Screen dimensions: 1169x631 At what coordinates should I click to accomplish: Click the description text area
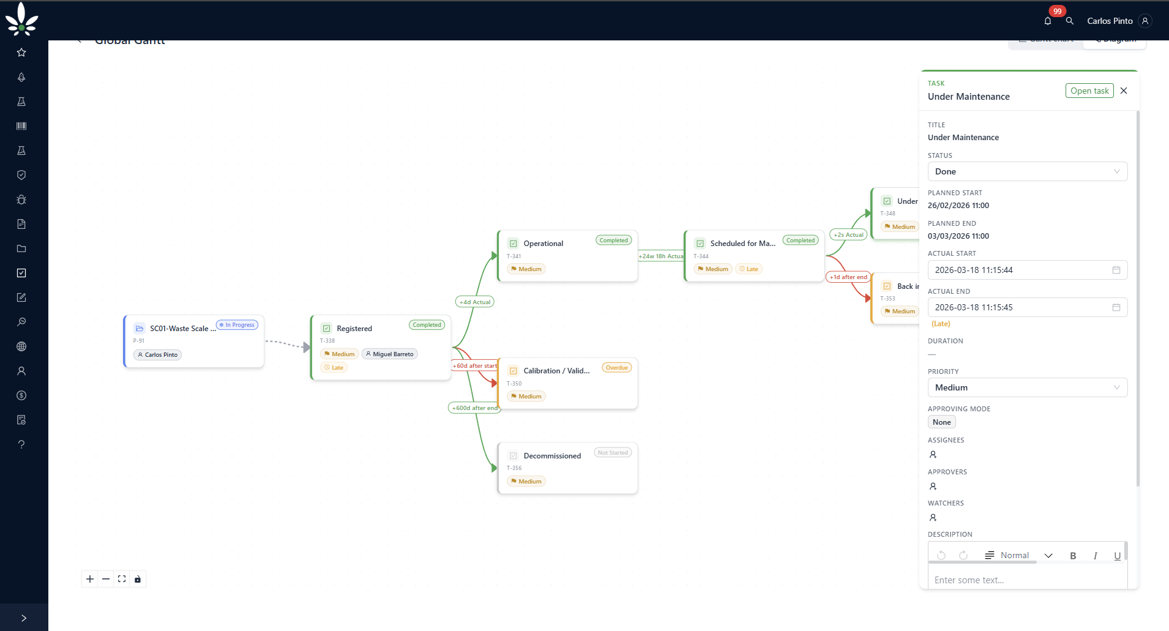(x=1028, y=580)
